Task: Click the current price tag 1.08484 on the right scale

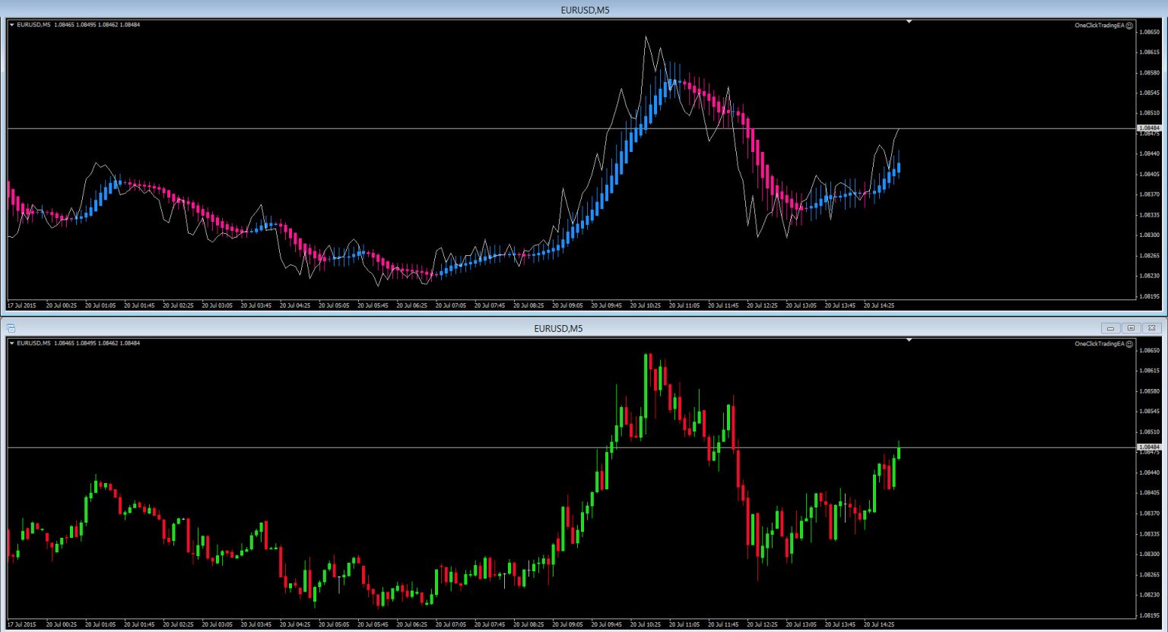Action: coord(1148,128)
